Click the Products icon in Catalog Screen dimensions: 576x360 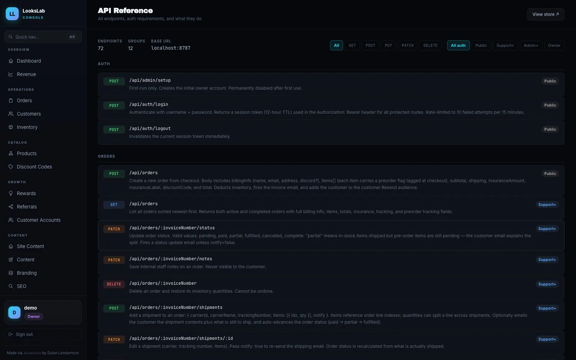point(11,153)
